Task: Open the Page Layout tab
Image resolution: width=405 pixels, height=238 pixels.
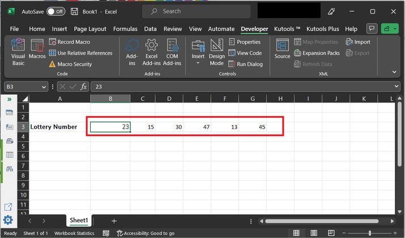Action: [89, 29]
